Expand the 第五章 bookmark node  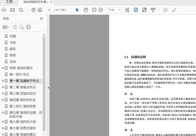click(x=3, y=112)
